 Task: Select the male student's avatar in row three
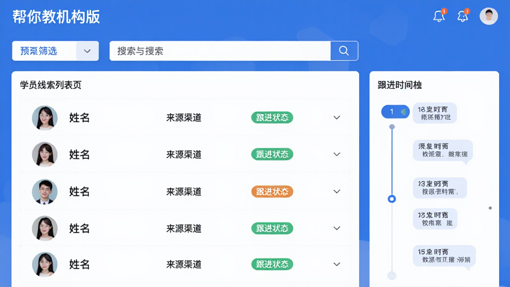[x=45, y=192]
